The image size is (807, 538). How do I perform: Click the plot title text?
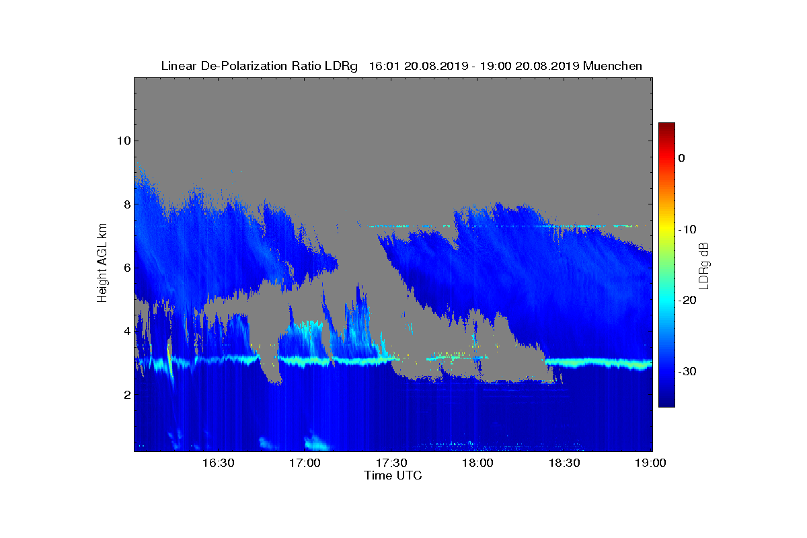(x=401, y=66)
